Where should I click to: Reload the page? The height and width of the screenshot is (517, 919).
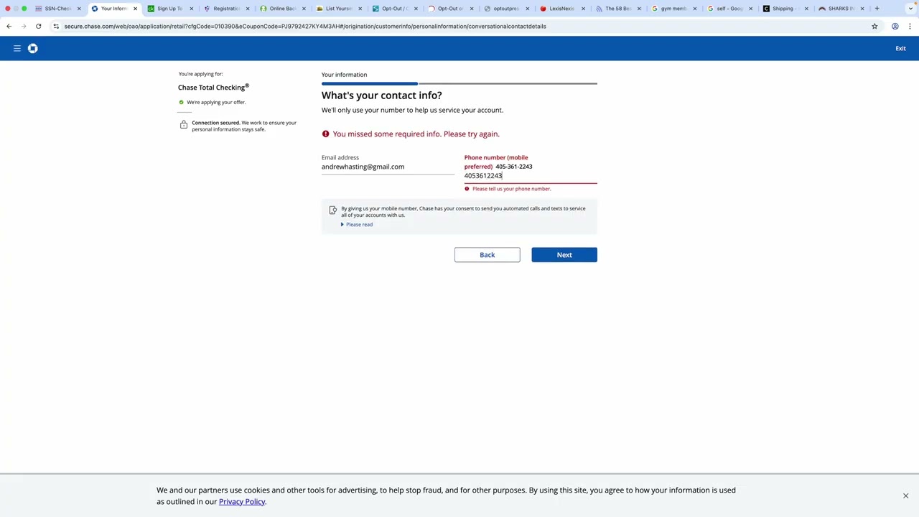pos(39,26)
